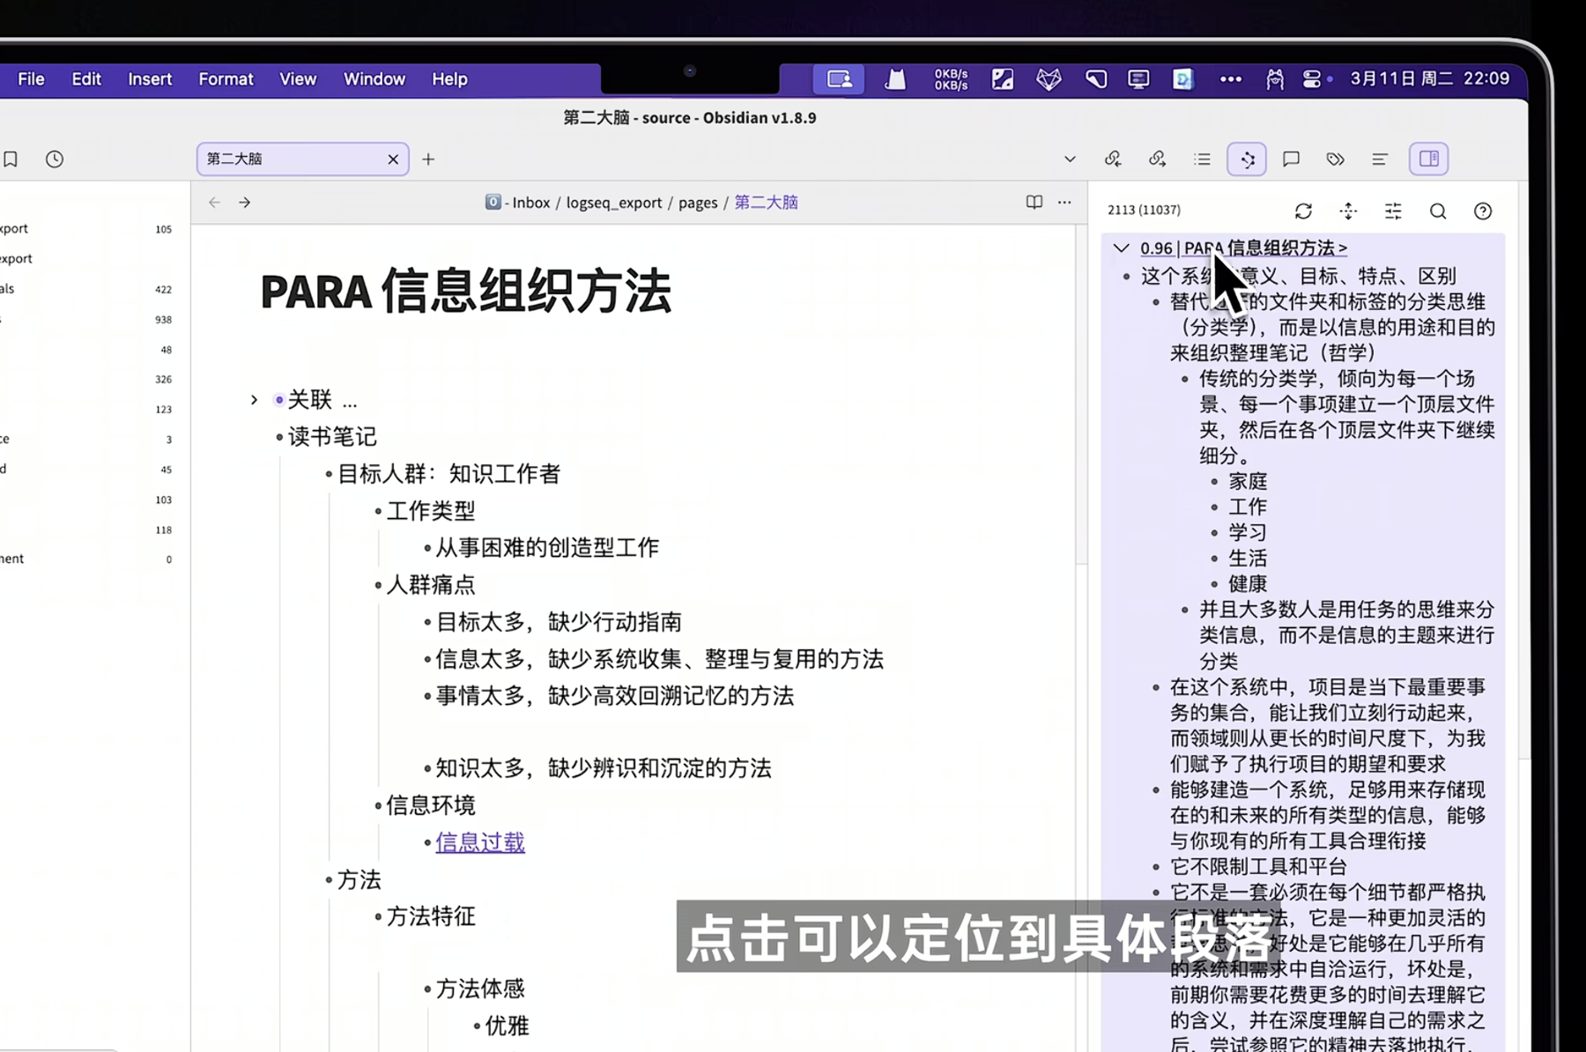Open the tab list dropdown chevron
Screen dimensions: 1586x1052
coord(1070,159)
